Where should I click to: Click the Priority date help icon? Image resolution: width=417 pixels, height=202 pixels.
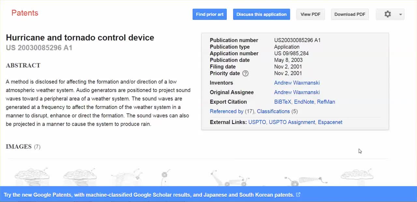pyautogui.click(x=245, y=73)
